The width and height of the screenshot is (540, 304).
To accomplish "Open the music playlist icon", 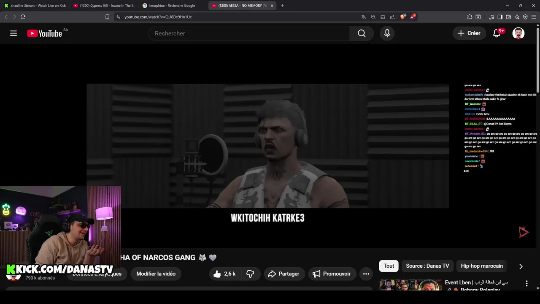I will click(x=491, y=17).
